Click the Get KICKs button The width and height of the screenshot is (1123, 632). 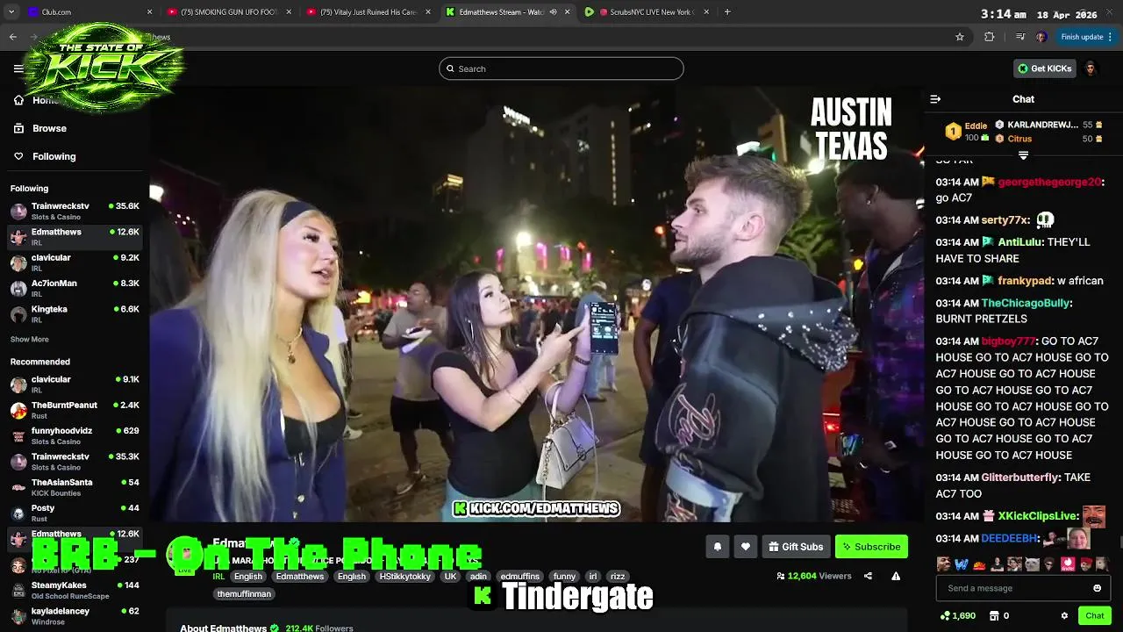[1044, 68]
